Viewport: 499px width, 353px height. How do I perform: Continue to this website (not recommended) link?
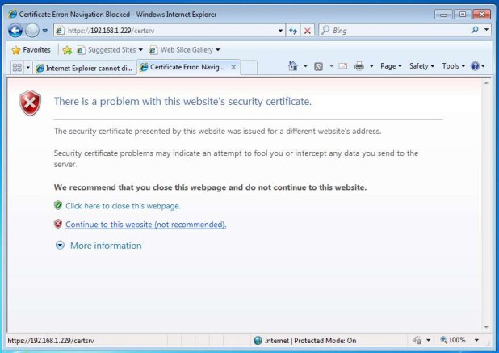tap(146, 225)
